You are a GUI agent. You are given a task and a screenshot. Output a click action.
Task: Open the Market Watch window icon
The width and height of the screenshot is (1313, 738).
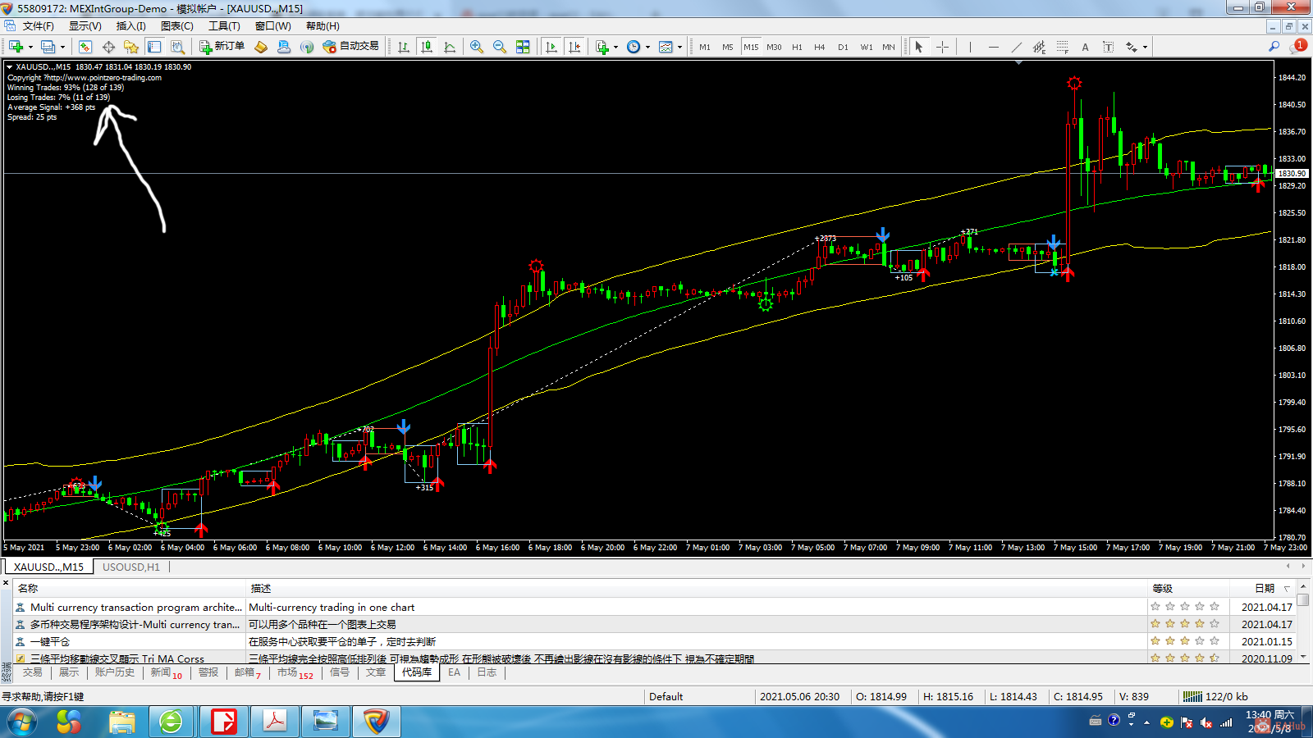85,47
